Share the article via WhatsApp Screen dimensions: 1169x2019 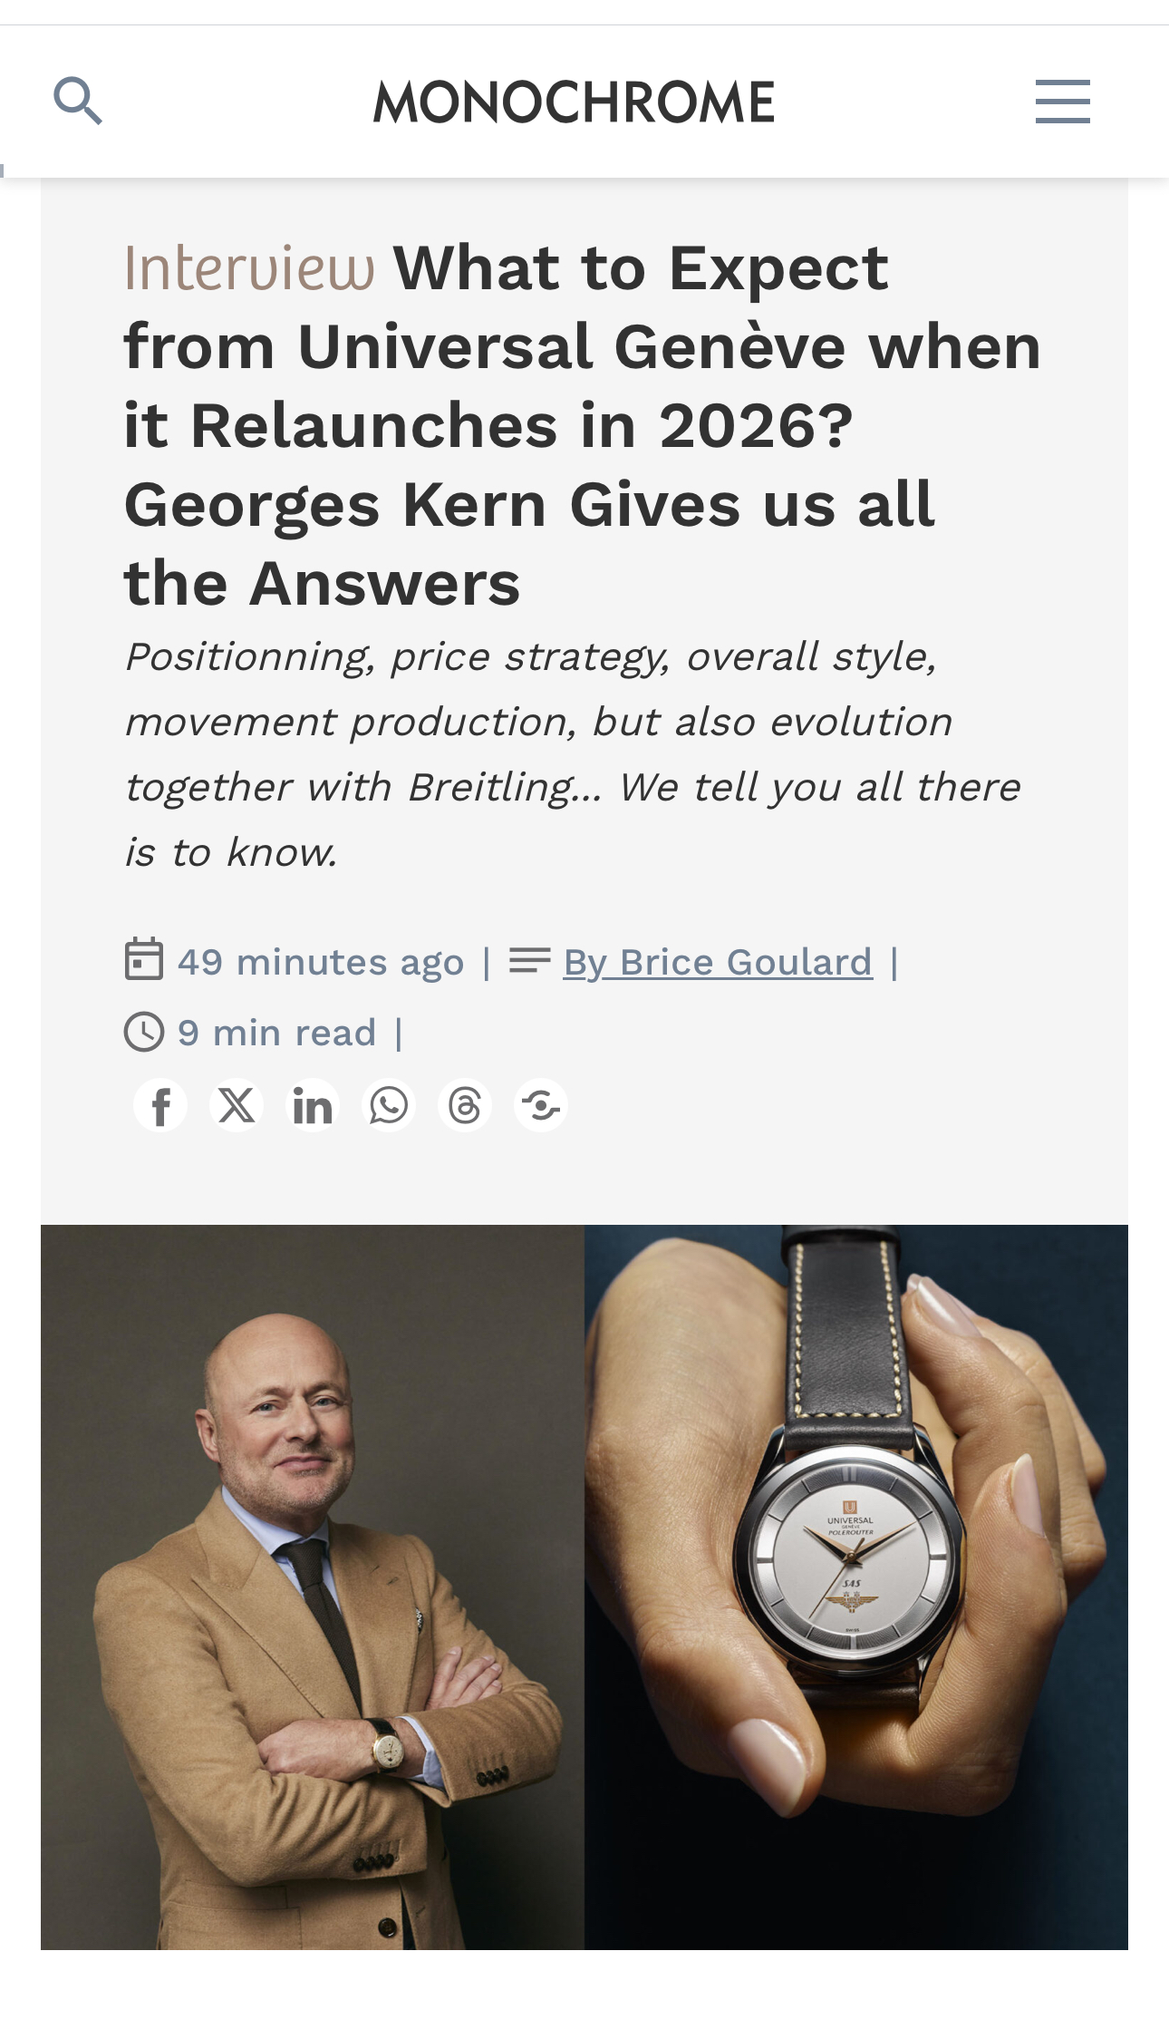tap(389, 1106)
